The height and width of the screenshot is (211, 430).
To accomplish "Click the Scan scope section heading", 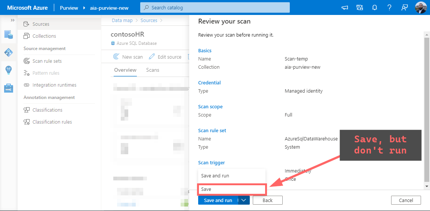I will 211,106.
